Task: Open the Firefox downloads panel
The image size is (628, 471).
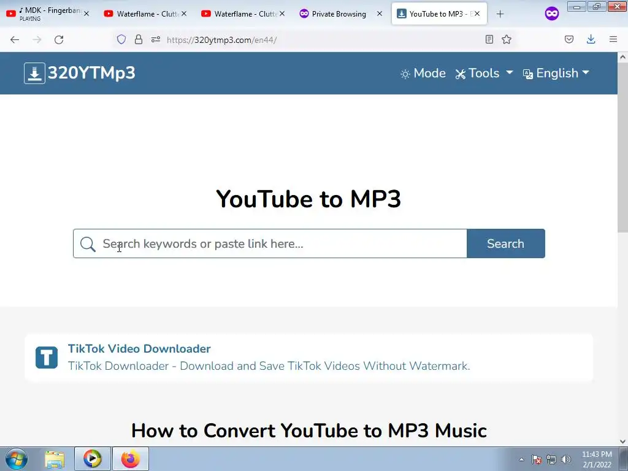Action: click(591, 39)
